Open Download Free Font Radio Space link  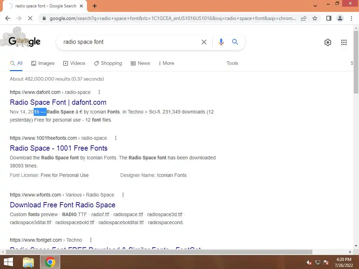pos(62,205)
